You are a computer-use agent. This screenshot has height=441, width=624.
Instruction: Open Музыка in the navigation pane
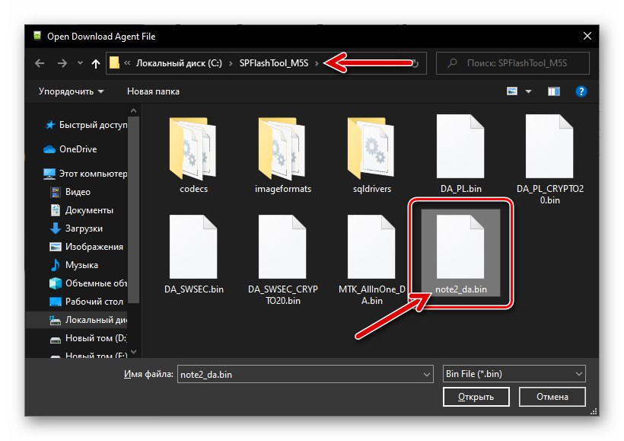pos(74,265)
